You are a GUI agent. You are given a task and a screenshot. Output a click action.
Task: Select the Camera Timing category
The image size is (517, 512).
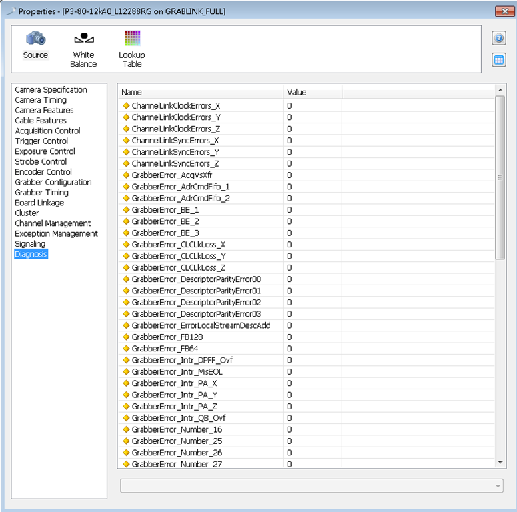pyautogui.click(x=41, y=100)
